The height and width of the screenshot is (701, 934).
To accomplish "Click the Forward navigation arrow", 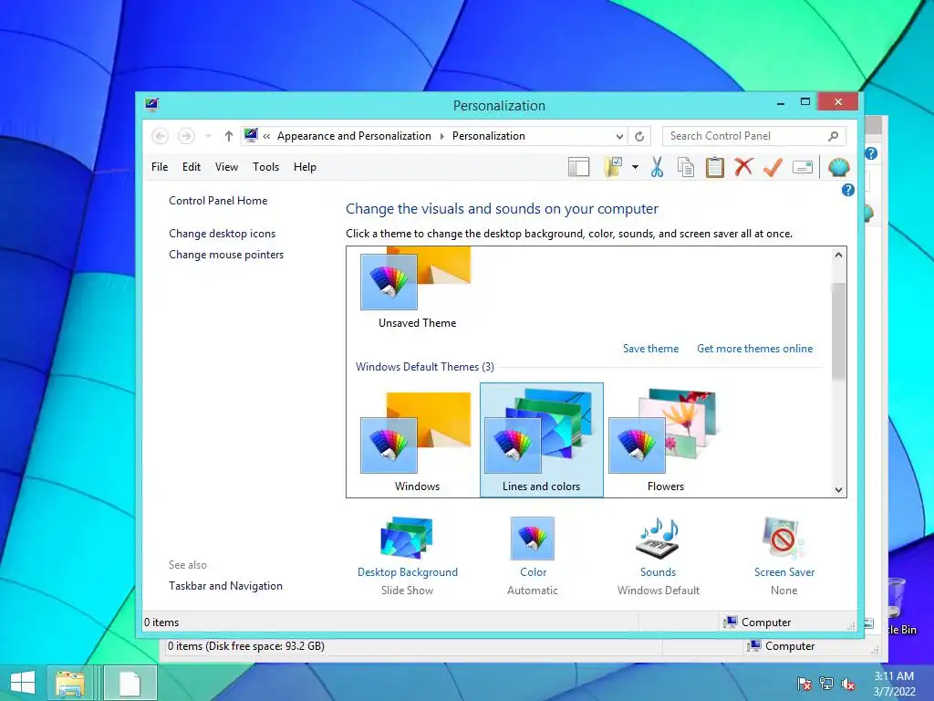I will pos(186,136).
